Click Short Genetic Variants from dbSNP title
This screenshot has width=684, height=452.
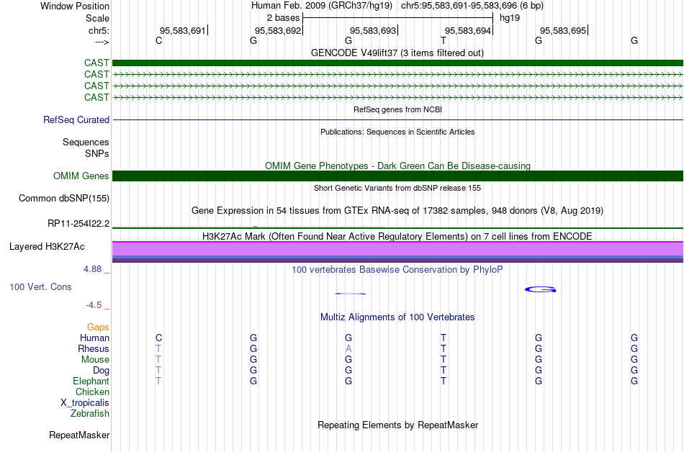click(x=397, y=188)
